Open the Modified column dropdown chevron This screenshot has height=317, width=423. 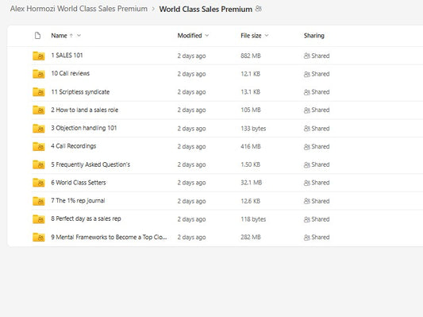(207, 36)
